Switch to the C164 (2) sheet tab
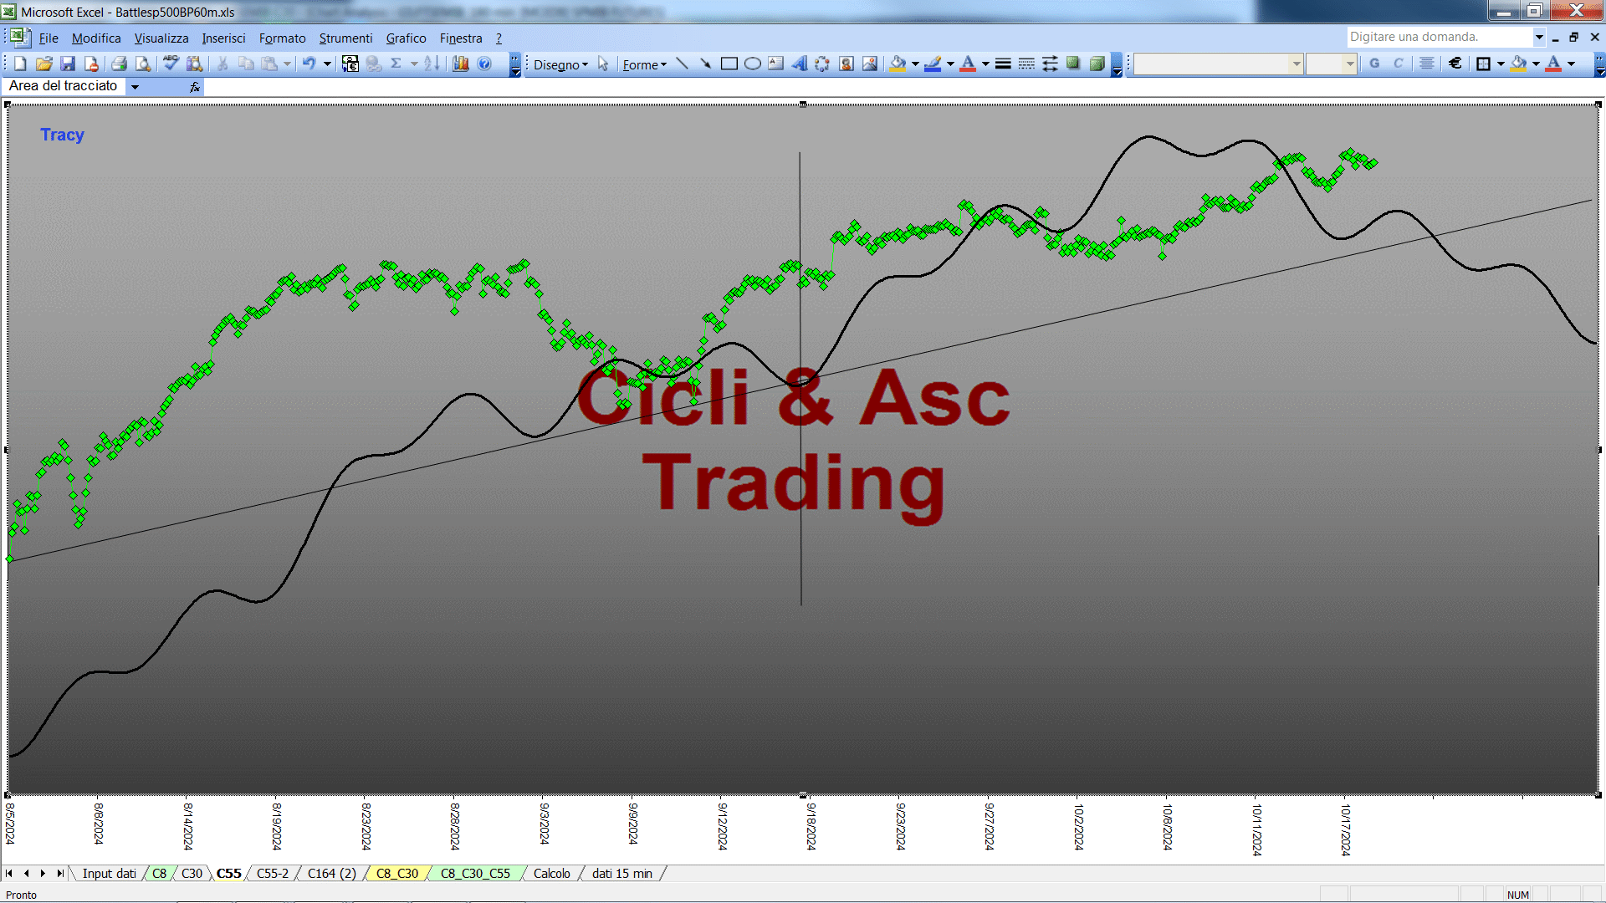Screen dimensions: 1606x903 pyautogui.click(x=332, y=874)
